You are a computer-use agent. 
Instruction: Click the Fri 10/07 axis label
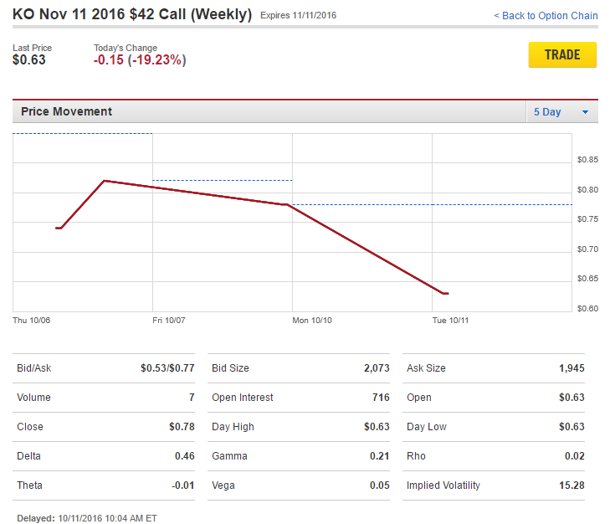pyautogui.click(x=169, y=321)
